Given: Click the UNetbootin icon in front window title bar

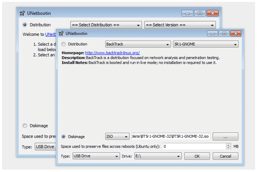Looking at the screenshot, I should (61, 34).
